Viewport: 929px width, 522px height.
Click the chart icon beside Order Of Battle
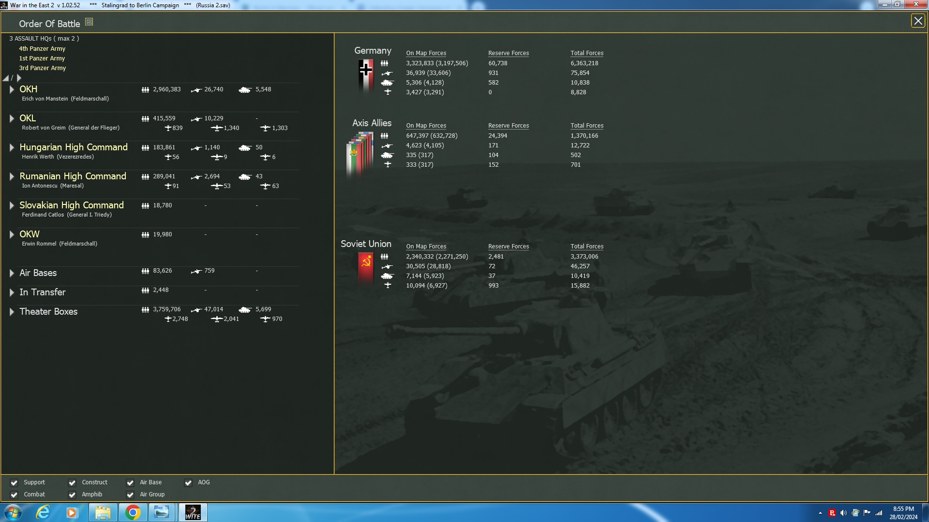89,22
